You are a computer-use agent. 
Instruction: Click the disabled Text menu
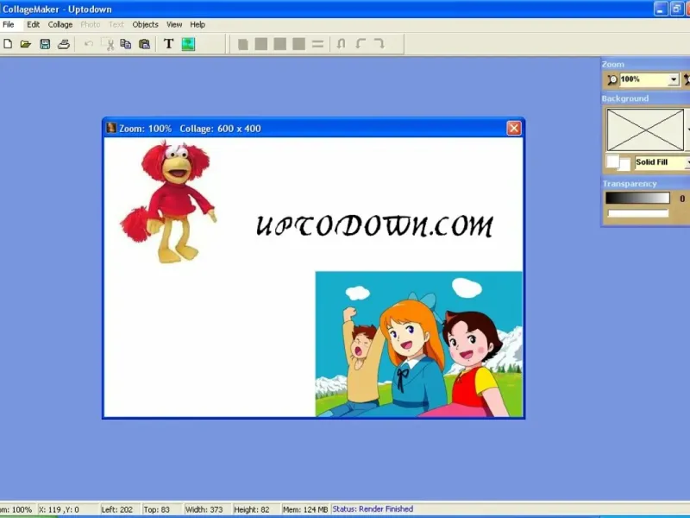click(116, 25)
